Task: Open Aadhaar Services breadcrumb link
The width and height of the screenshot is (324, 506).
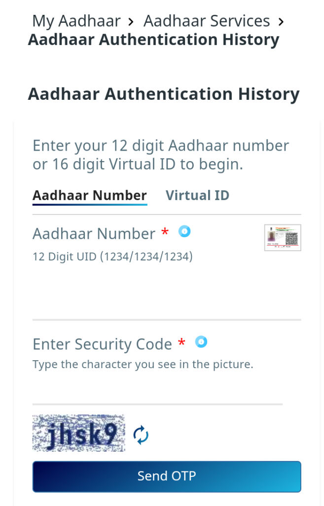Action: (207, 21)
